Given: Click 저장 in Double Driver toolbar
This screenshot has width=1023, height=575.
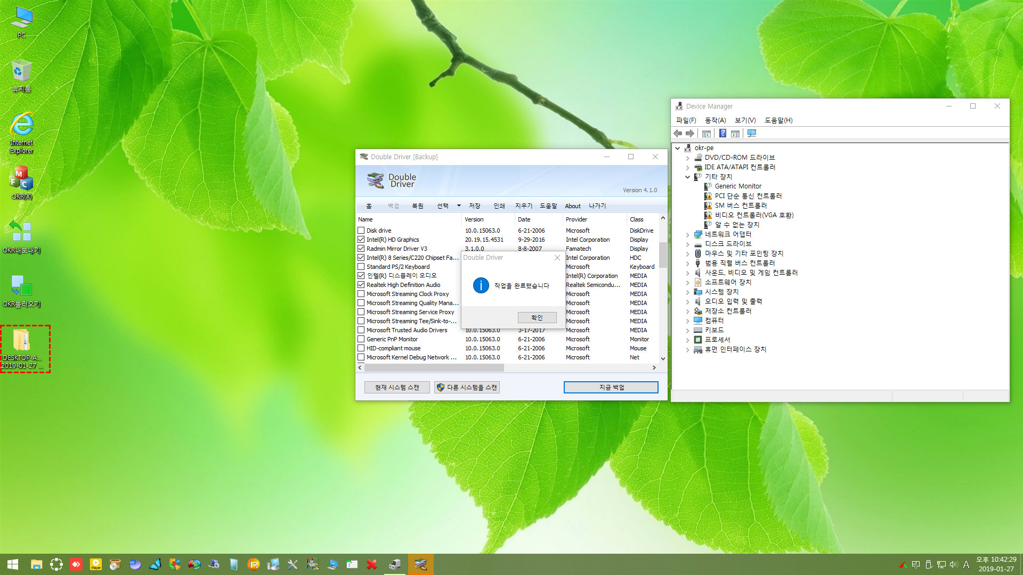Looking at the screenshot, I should click(475, 206).
